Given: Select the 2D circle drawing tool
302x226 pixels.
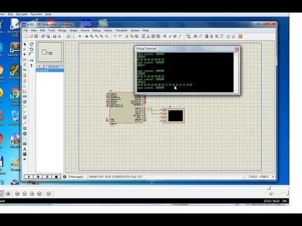Looking at the screenshot, I should pyautogui.click(x=25, y=134).
